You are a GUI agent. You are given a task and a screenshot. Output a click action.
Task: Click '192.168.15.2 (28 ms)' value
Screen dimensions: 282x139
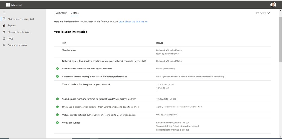165,84
